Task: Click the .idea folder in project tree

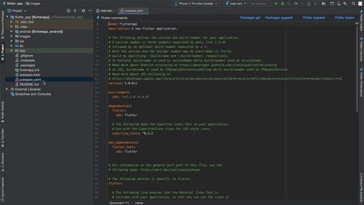Action: tap(23, 27)
